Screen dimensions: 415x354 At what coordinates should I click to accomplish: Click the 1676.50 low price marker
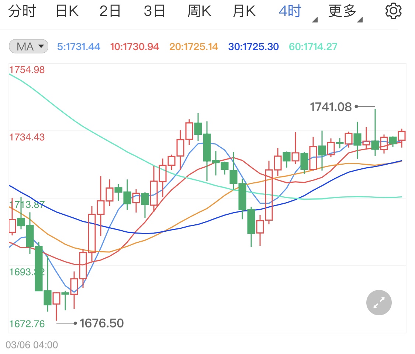tap(101, 323)
